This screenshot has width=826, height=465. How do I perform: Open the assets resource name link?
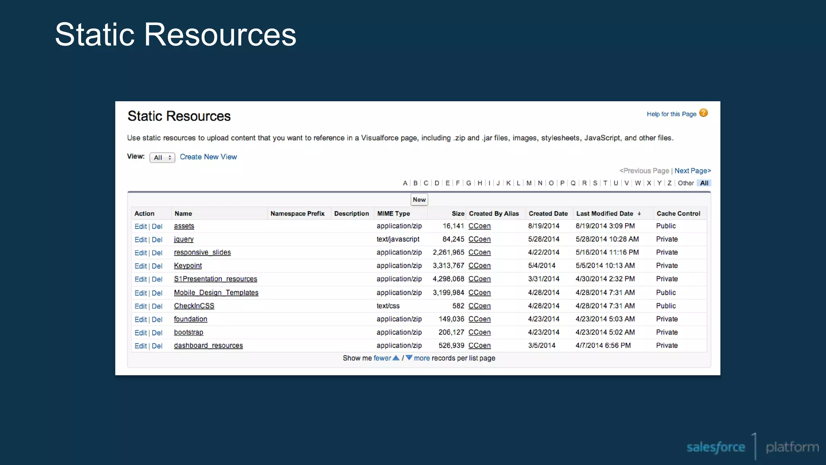tap(184, 226)
